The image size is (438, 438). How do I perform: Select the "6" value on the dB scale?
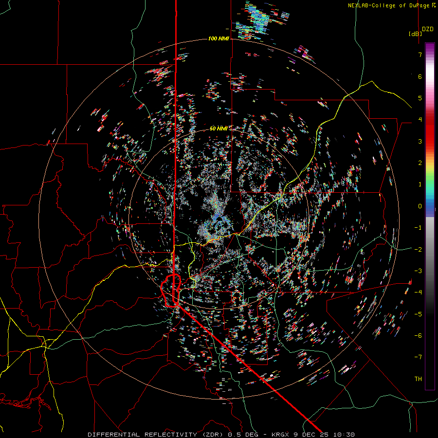(x=420, y=76)
